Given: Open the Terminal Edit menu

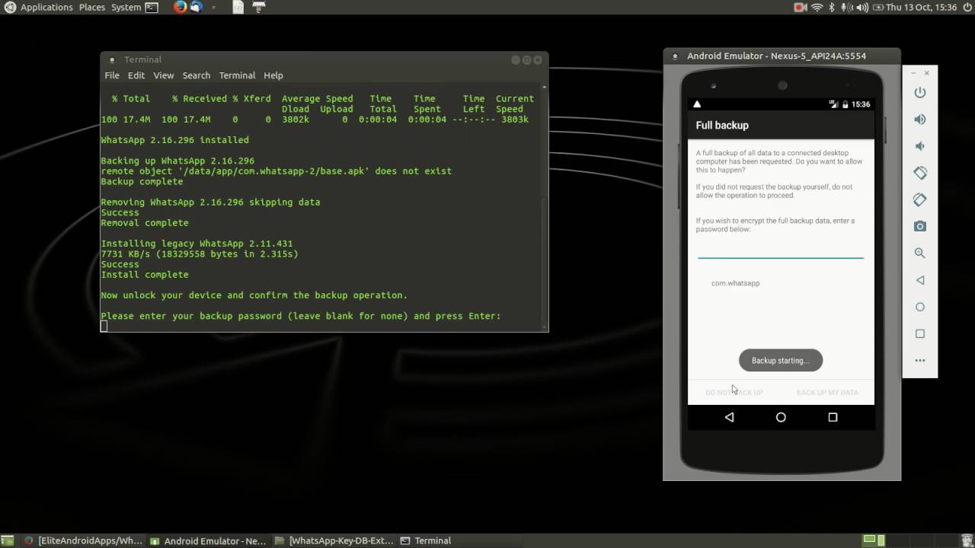Looking at the screenshot, I should (136, 75).
